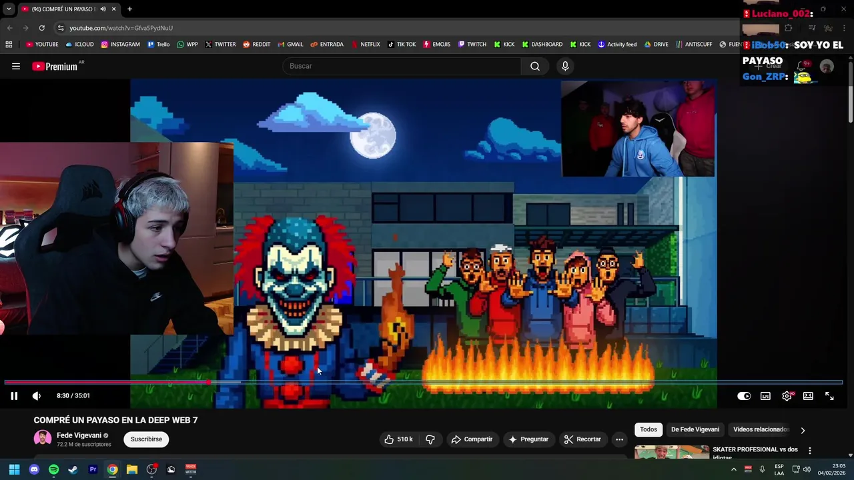Image resolution: width=854 pixels, height=480 pixels.
Task: Open the REDDIT bookmark
Action: [x=256, y=45]
